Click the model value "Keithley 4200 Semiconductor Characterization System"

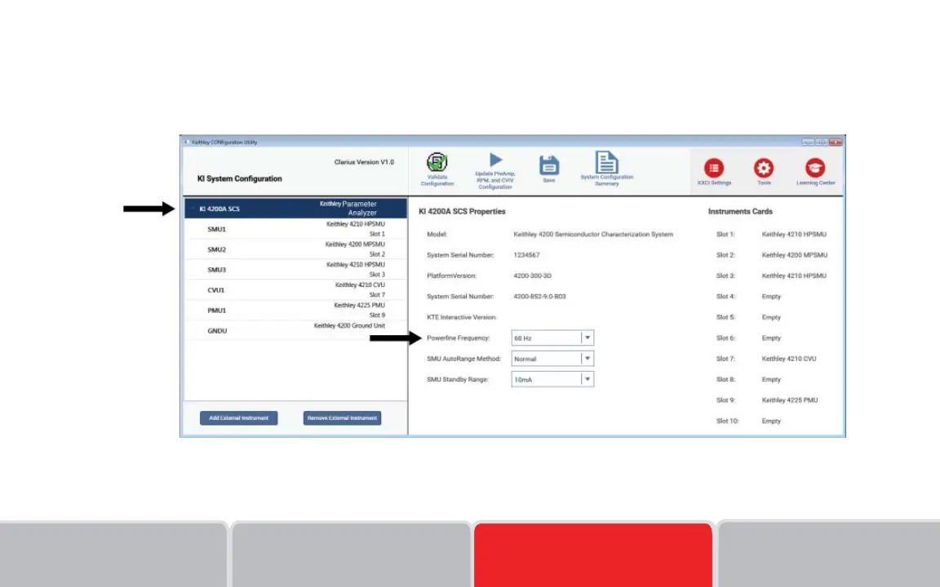click(x=593, y=234)
